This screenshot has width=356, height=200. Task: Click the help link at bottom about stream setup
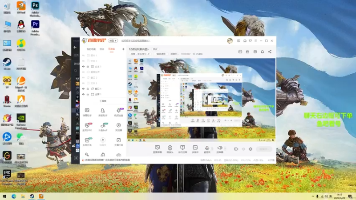107,160
